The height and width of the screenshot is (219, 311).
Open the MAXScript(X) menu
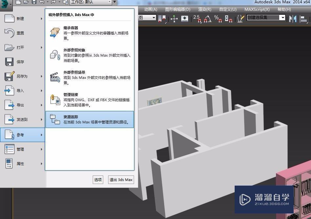(x=257, y=9)
